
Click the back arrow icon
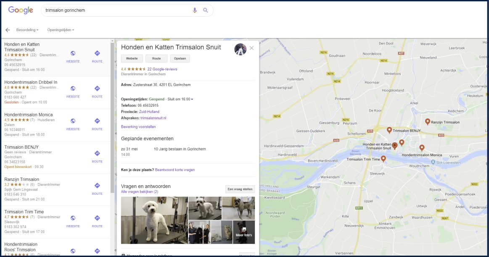(x=8, y=30)
